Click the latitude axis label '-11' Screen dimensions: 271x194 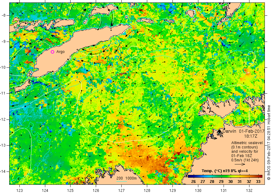(3, 93)
